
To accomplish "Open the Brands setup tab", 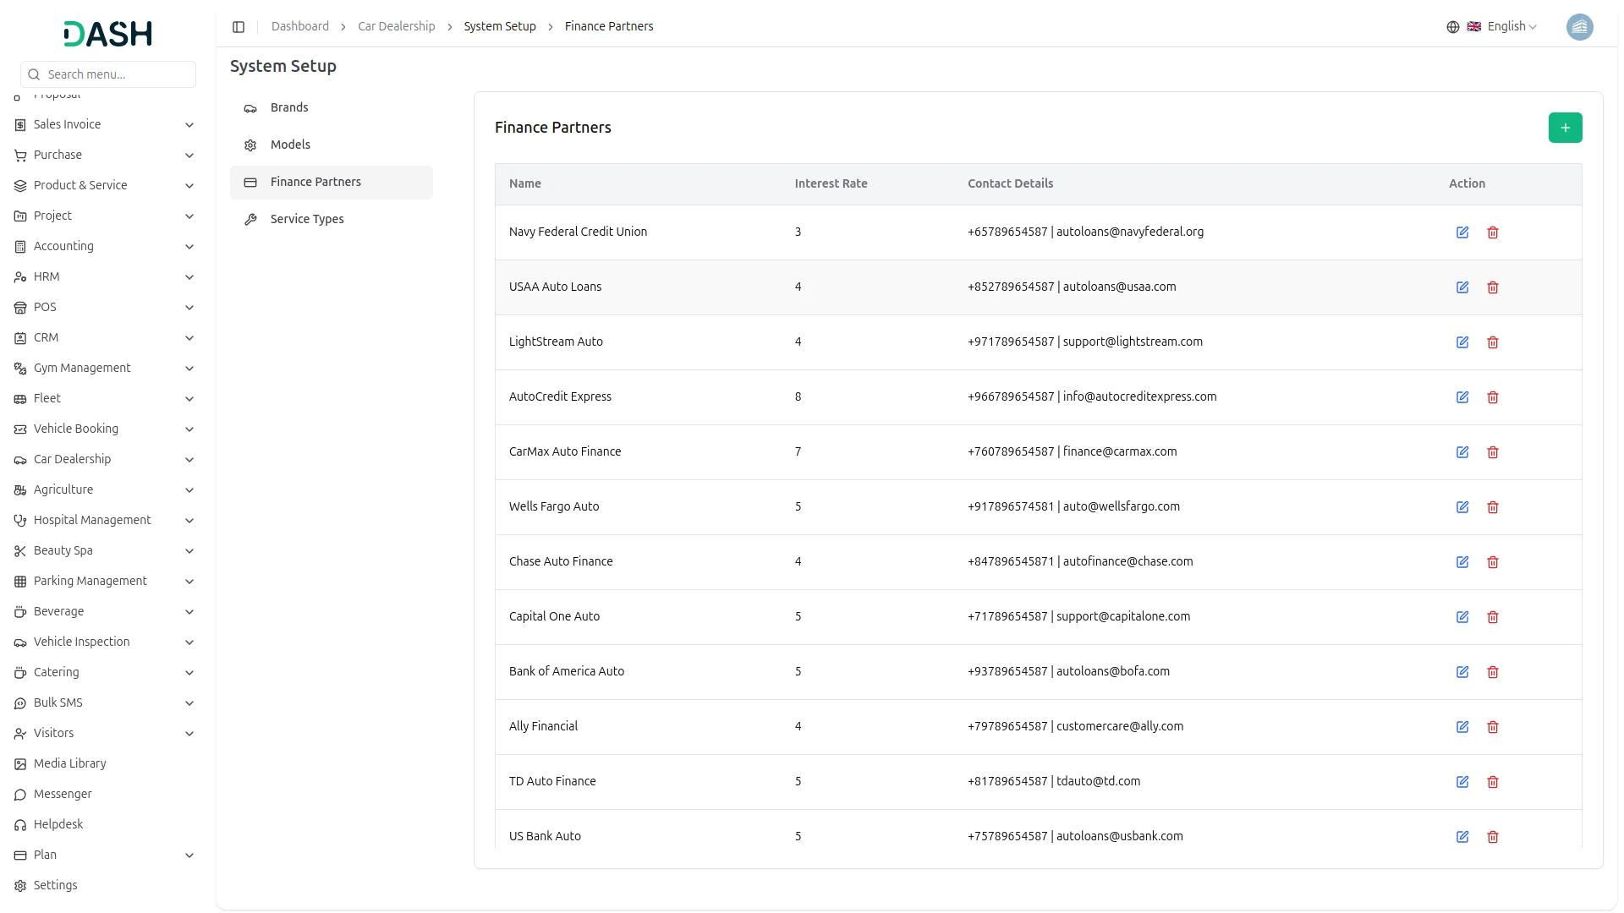I will (x=332, y=107).
